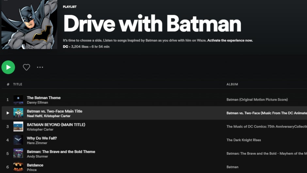Click track number 5

tap(8, 154)
